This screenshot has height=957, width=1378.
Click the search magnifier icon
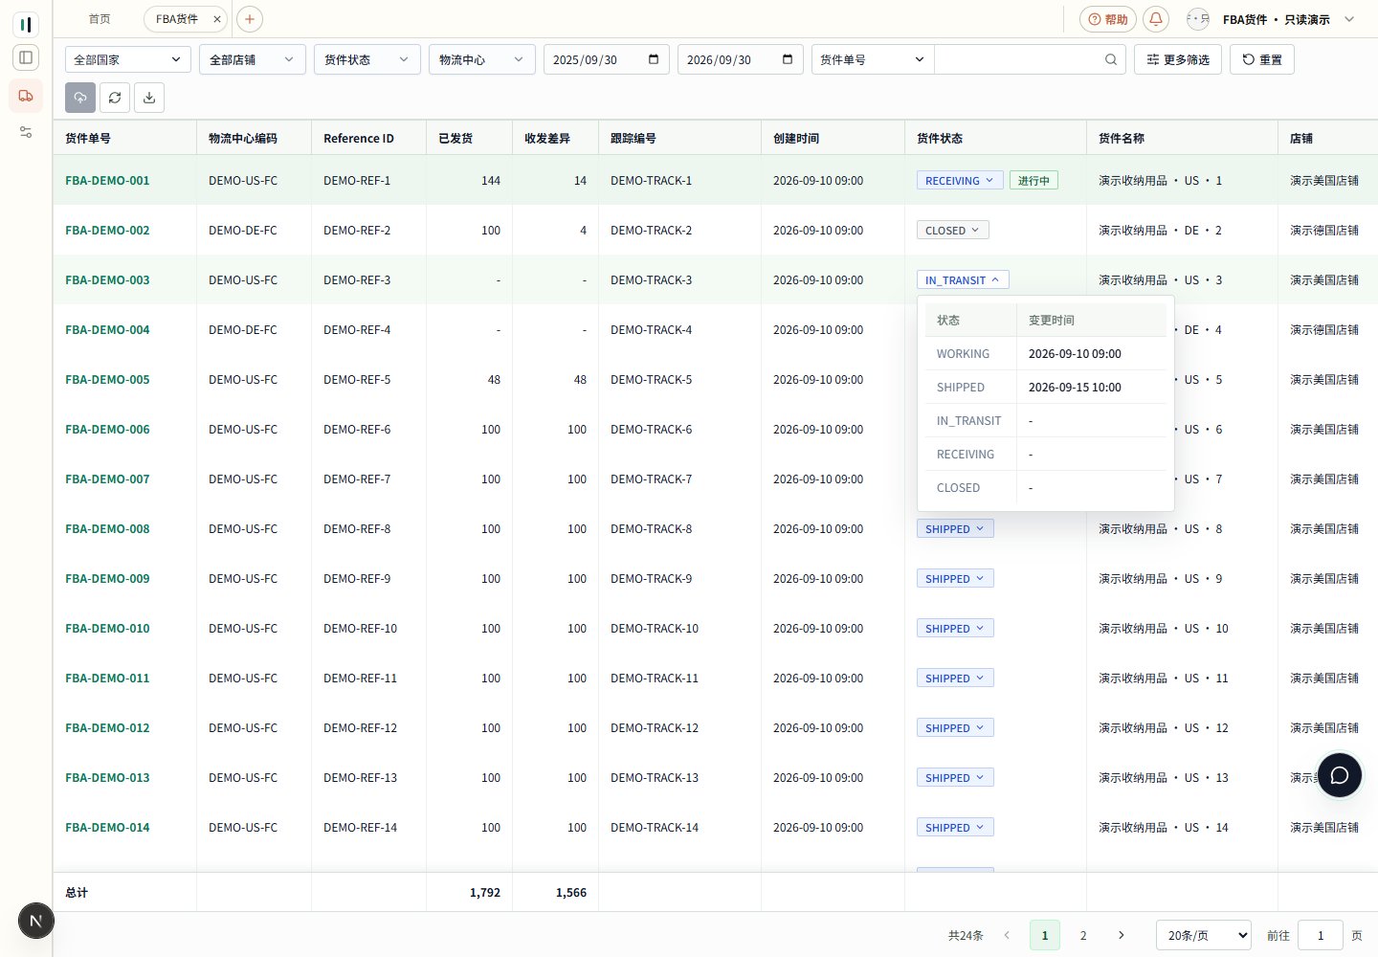(1111, 59)
